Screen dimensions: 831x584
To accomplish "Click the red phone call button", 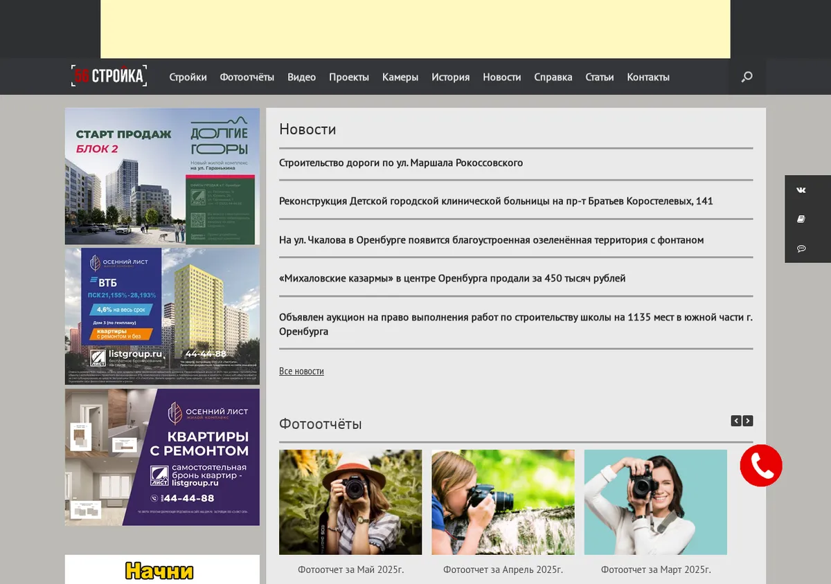I will (x=761, y=466).
